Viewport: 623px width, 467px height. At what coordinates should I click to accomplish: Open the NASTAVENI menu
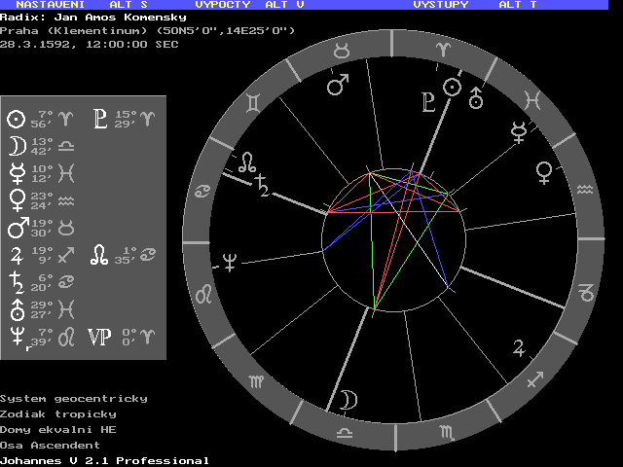click(x=49, y=5)
